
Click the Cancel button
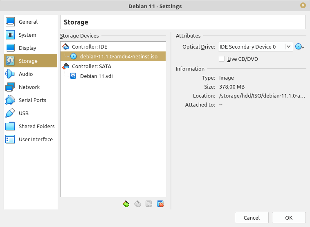(x=252, y=218)
